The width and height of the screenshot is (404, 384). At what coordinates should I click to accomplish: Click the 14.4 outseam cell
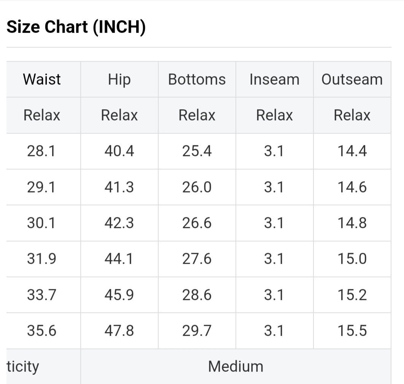click(352, 151)
